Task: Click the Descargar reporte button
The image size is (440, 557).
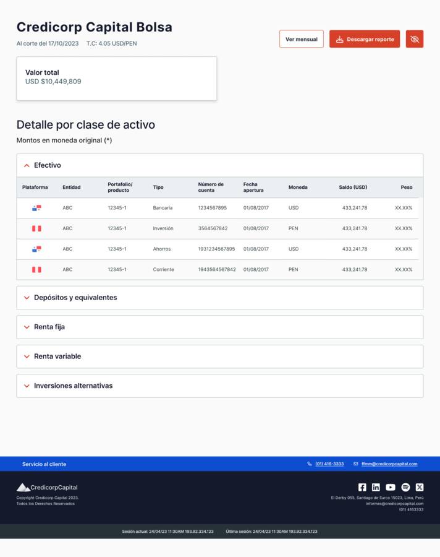Action: (x=365, y=39)
